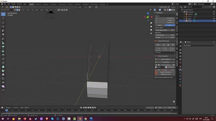Adjust the Mean Bevel Weight slider
Screen dimensions: 216x121
pyautogui.click(x=165, y=30)
